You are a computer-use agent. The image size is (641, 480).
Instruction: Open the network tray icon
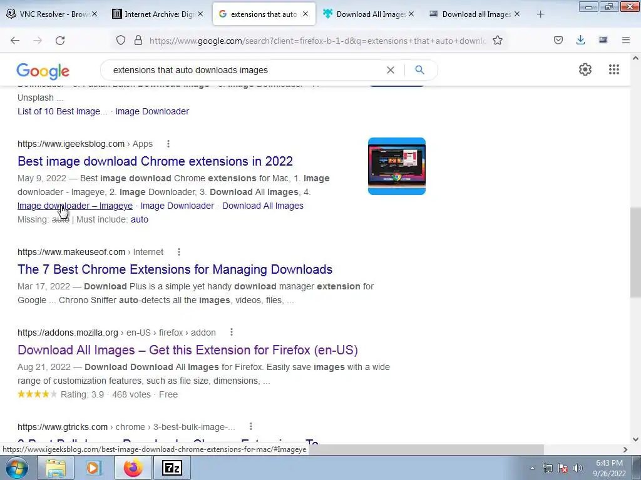pos(547,468)
